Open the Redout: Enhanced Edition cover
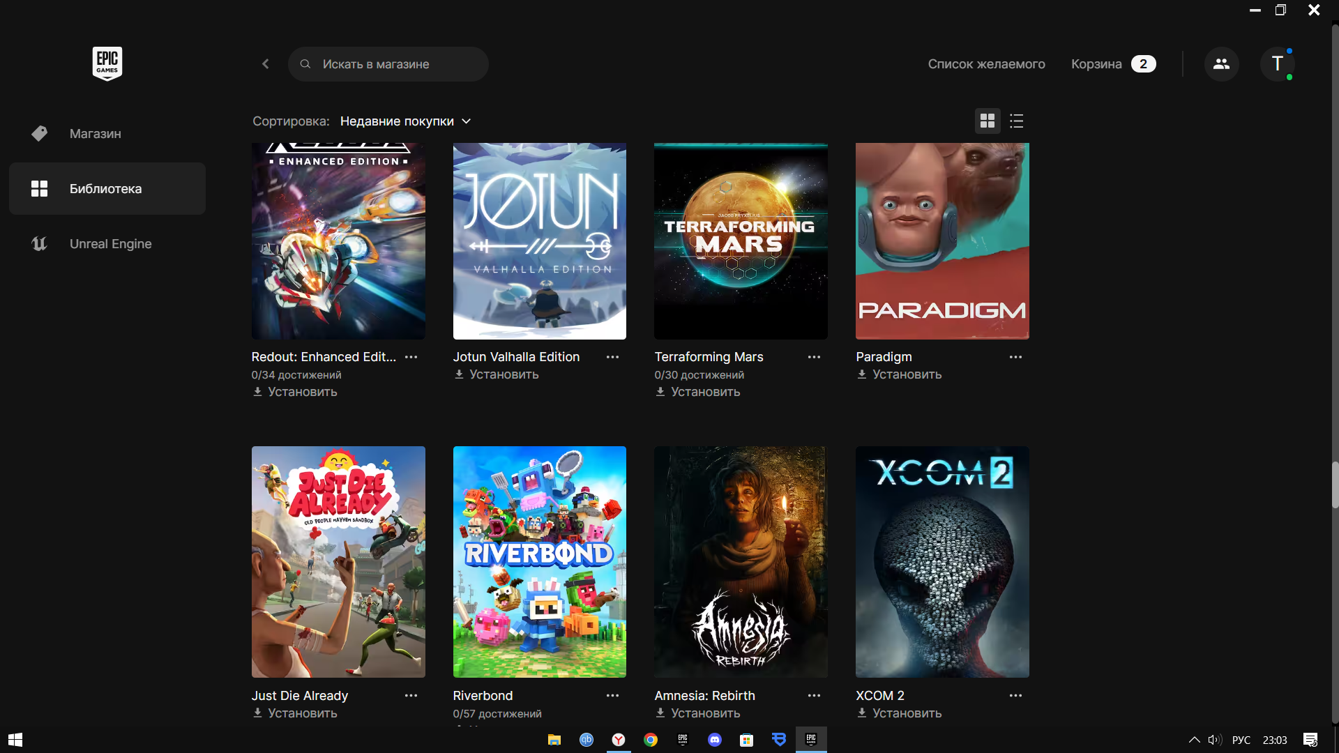 click(x=338, y=241)
